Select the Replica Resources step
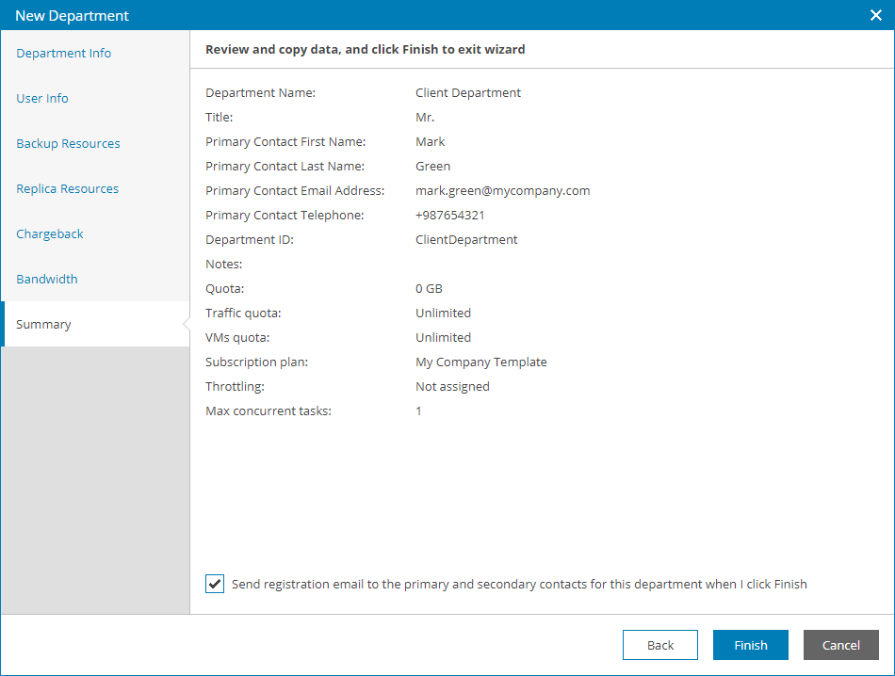 68,188
